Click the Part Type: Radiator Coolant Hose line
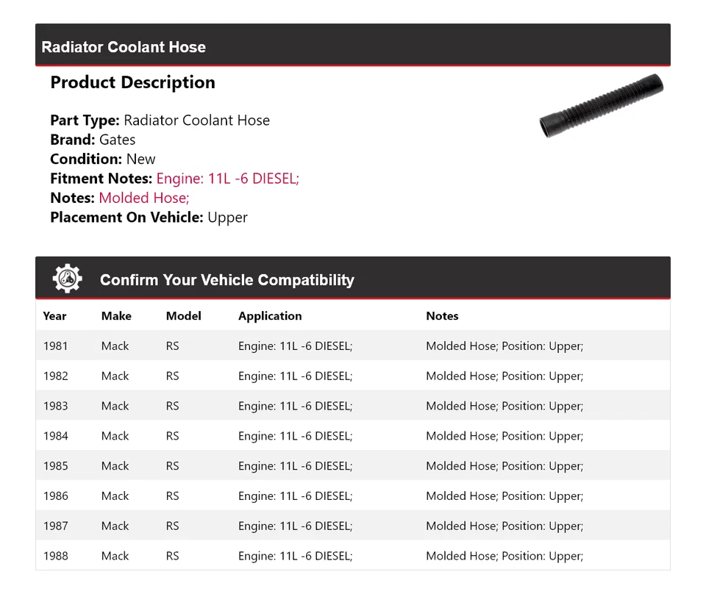Viewport: 706px width, 594px height. pos(160,120)
